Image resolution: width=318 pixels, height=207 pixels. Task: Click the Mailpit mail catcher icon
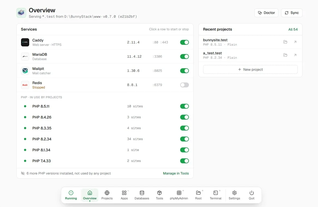click(x=25, y=71)
